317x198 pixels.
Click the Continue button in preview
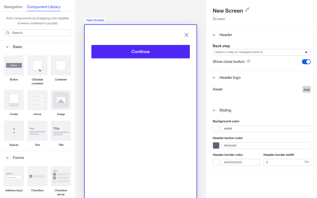click(141, 52)
